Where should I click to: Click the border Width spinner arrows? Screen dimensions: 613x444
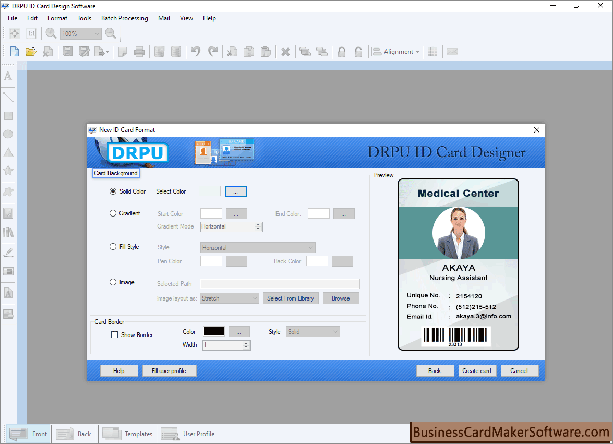[x=246, y=345]
